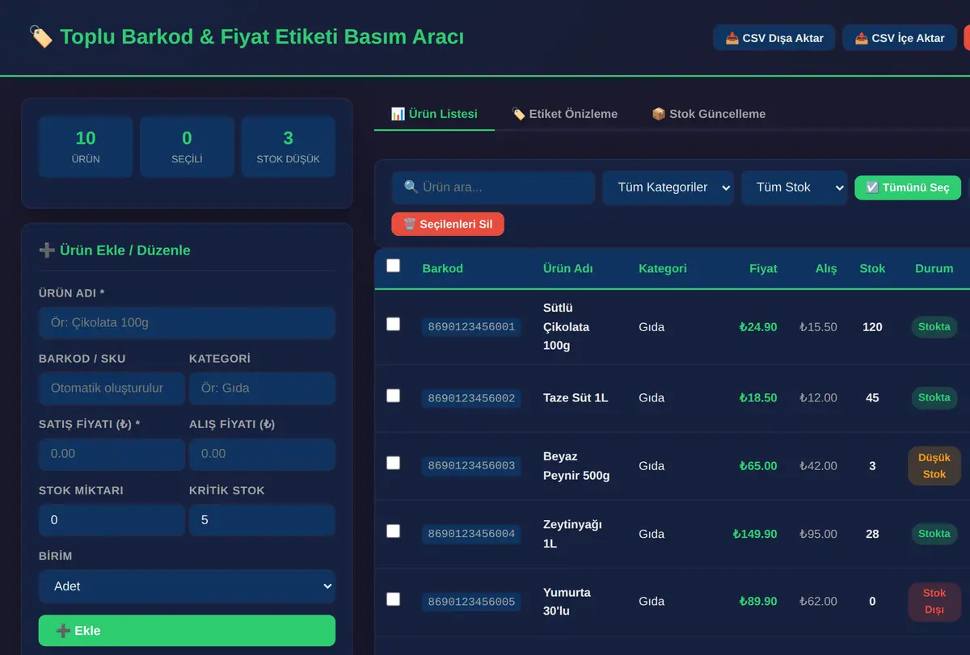Click the Seçilenleri Sil button
970x655 pixels.
click(x=448, y=224)
